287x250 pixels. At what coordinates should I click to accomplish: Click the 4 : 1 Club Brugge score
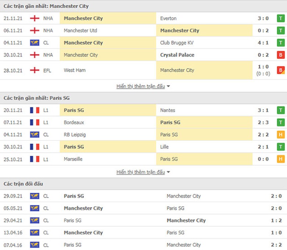tap(263, 43)
